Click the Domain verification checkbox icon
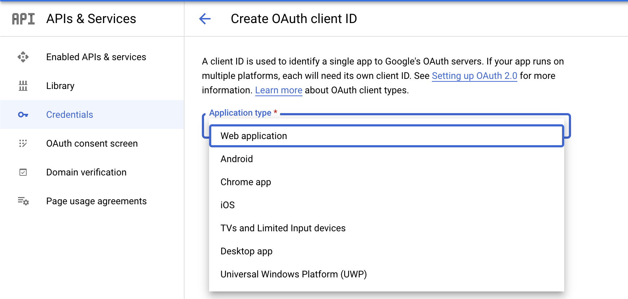The width and height of the screenshot is (628, 299). pyautogui.click(x=23, y=172)
